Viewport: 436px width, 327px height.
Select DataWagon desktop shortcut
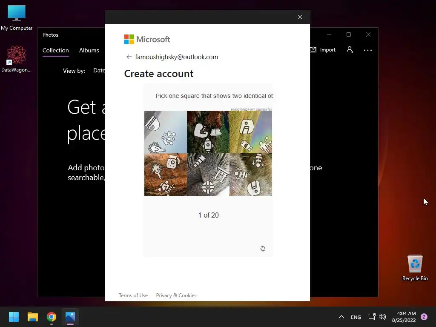(17, 59)
